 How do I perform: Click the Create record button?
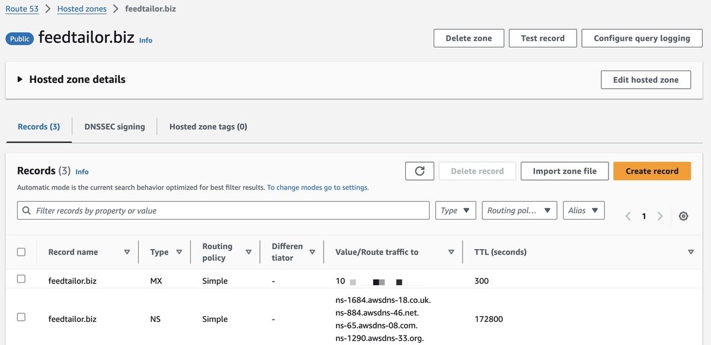click(x=652, y=171)
